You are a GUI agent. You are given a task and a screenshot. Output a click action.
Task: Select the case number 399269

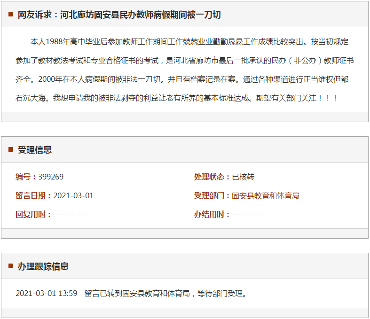click(x=51, y=177)
